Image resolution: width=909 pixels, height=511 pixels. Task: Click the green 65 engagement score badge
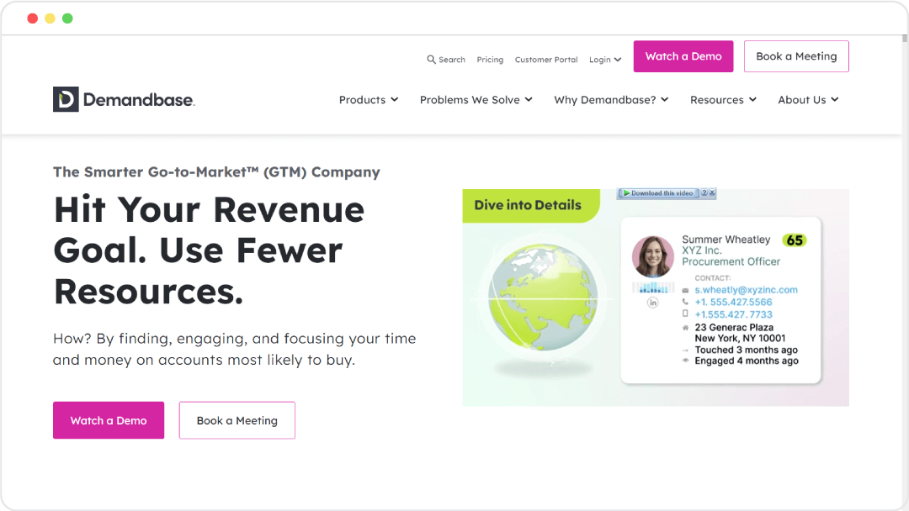[x=794, y=240]
